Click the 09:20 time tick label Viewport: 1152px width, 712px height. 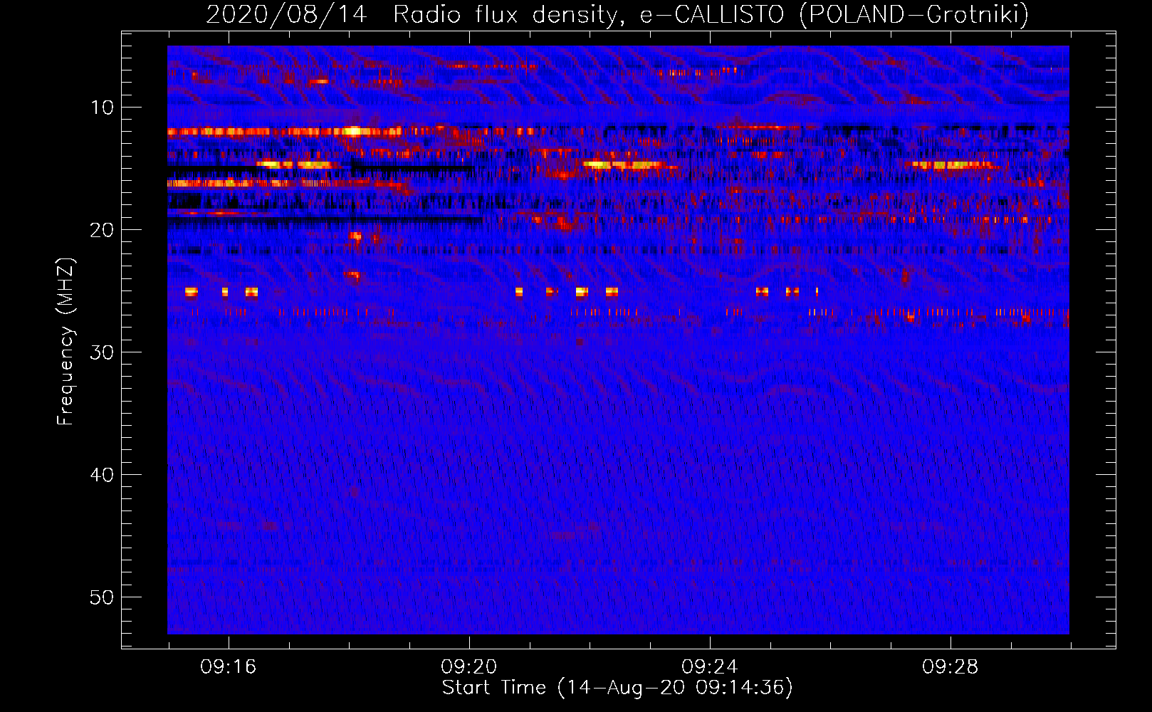pos(468,667)
